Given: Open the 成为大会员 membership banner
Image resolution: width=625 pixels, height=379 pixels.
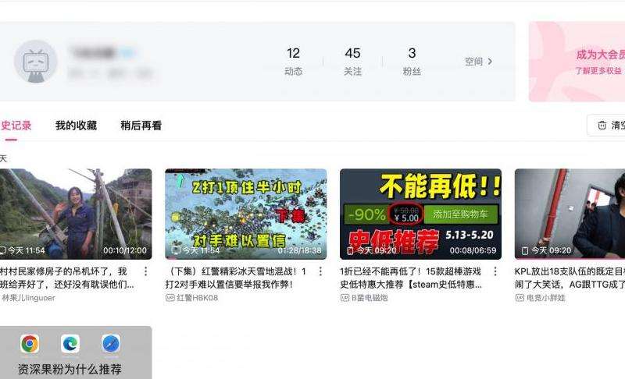Looking at the screenshot, I should click(x=577, y=62).
